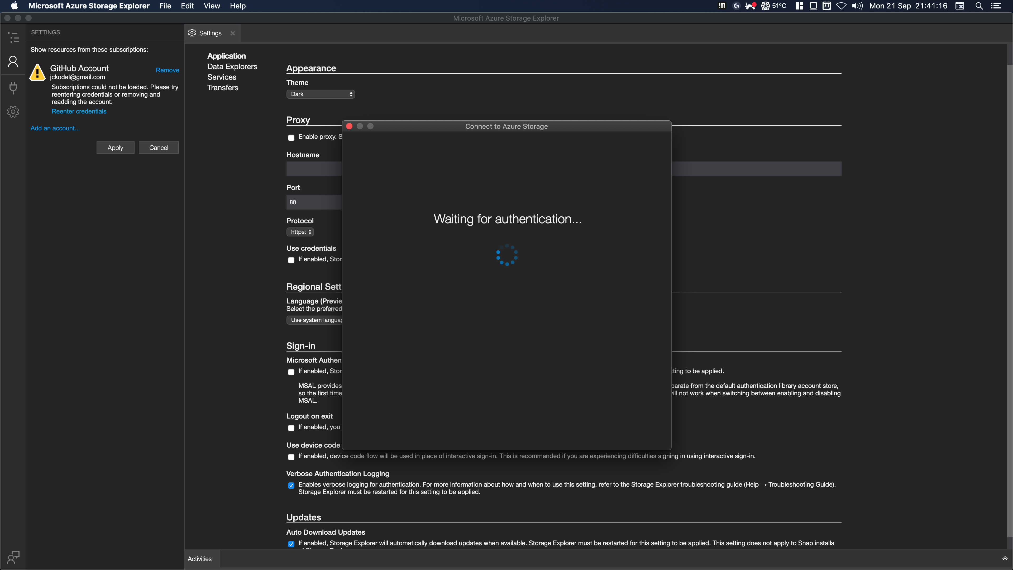Uncheck Auto Download Updates

coord(291,544)
